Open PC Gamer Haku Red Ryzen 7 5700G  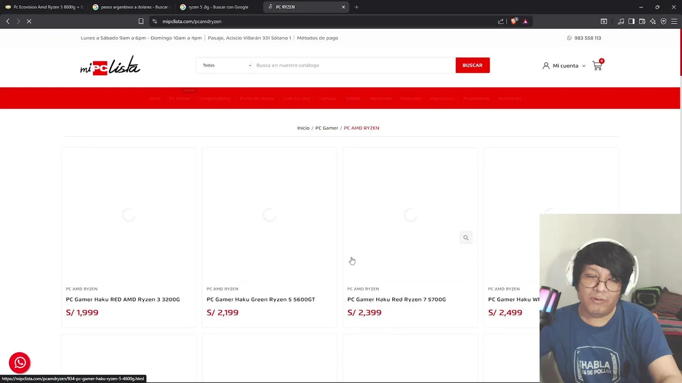pyautogui.click(x=396, y=299)
